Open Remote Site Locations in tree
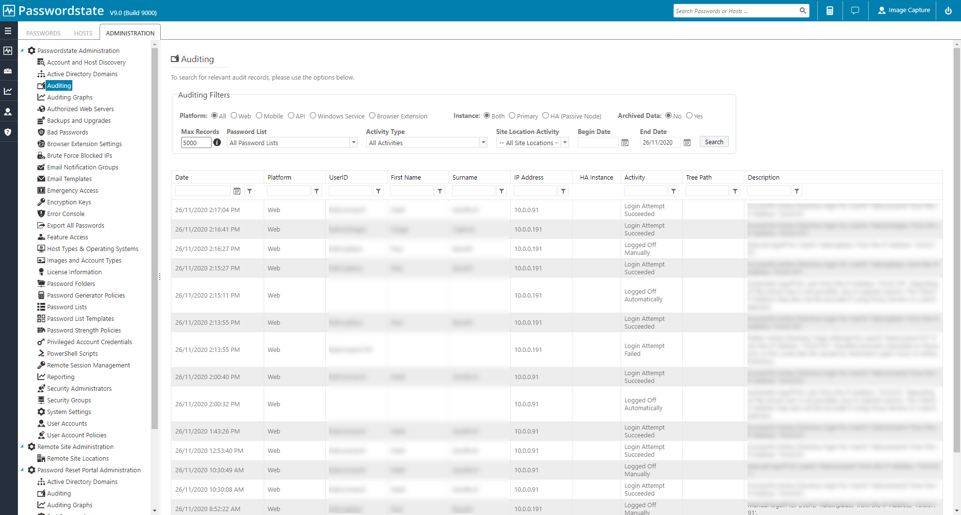 point(78,458)
